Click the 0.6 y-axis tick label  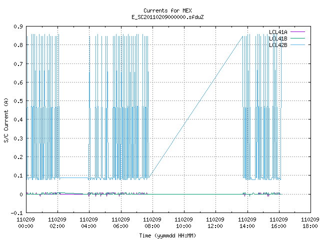pyautogui.click(x=18, y=82)
